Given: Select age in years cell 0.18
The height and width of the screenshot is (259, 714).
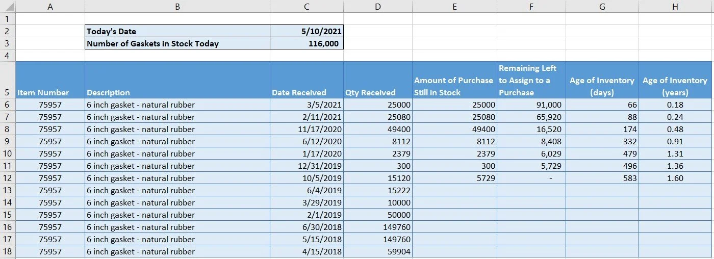Looking at the screenshot, I should (x=675, y=105).
